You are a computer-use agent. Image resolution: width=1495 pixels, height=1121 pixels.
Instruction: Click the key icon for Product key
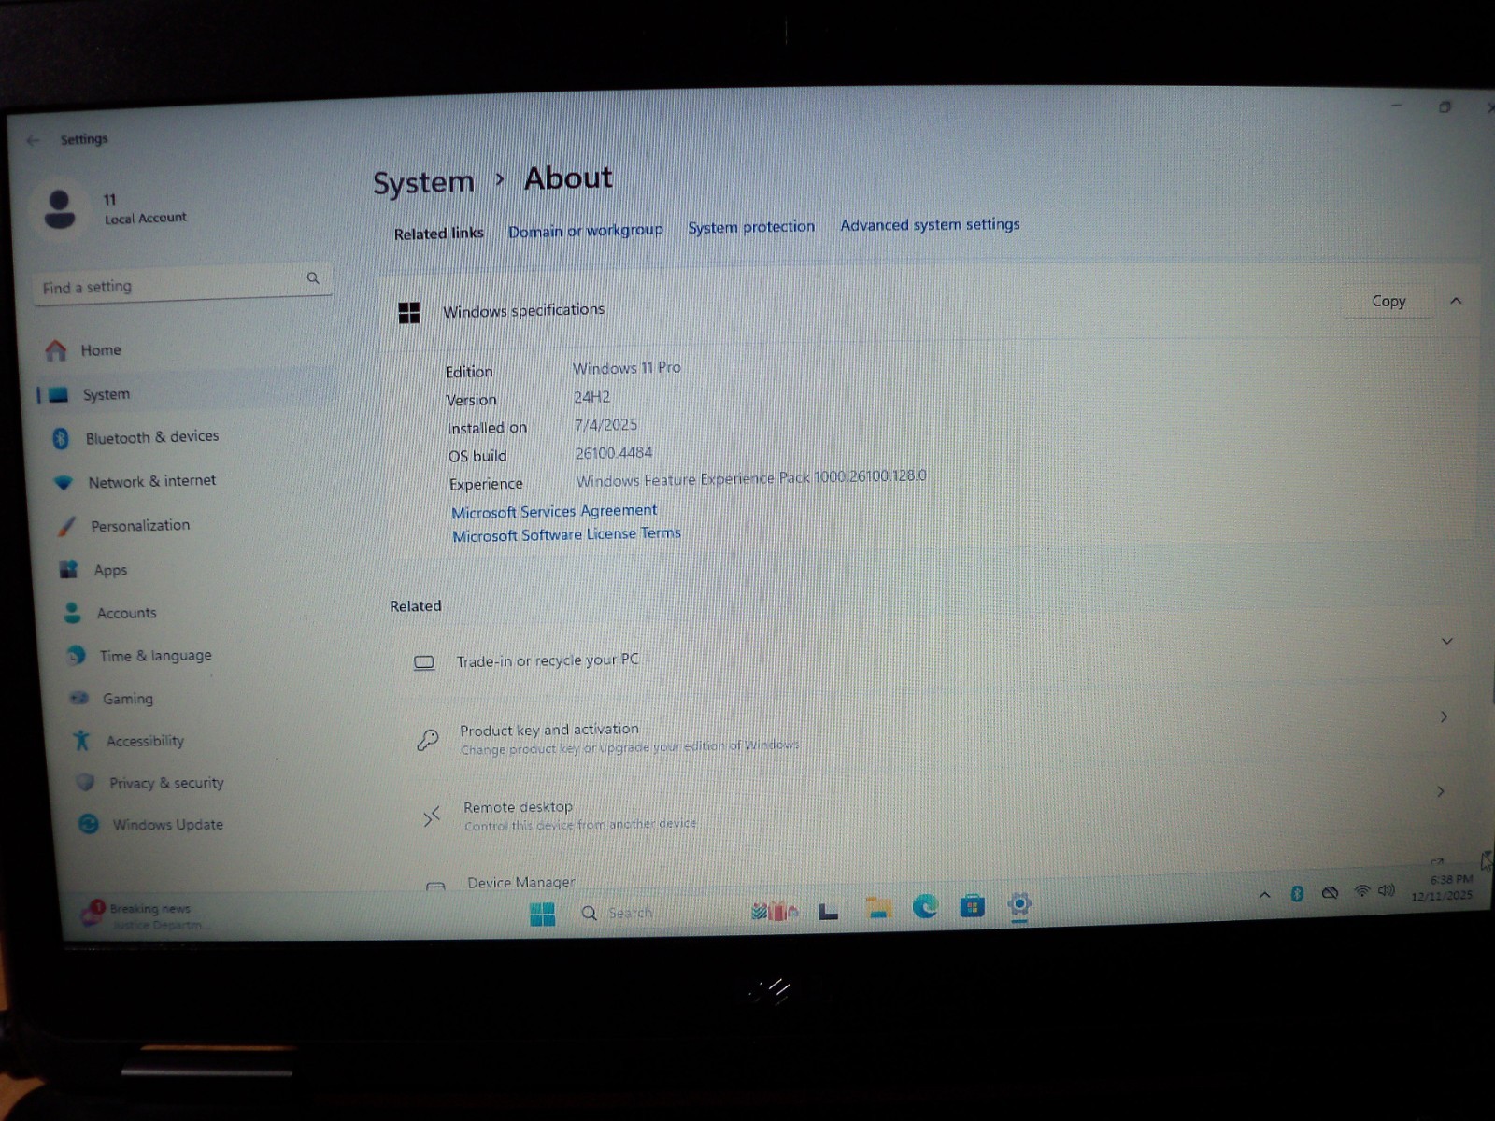point(428,740)
